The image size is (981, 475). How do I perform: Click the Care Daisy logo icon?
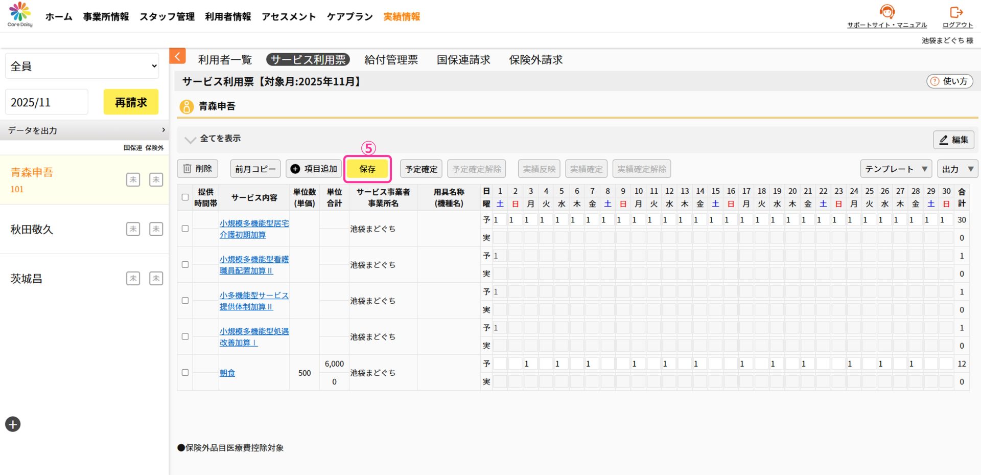20,12
